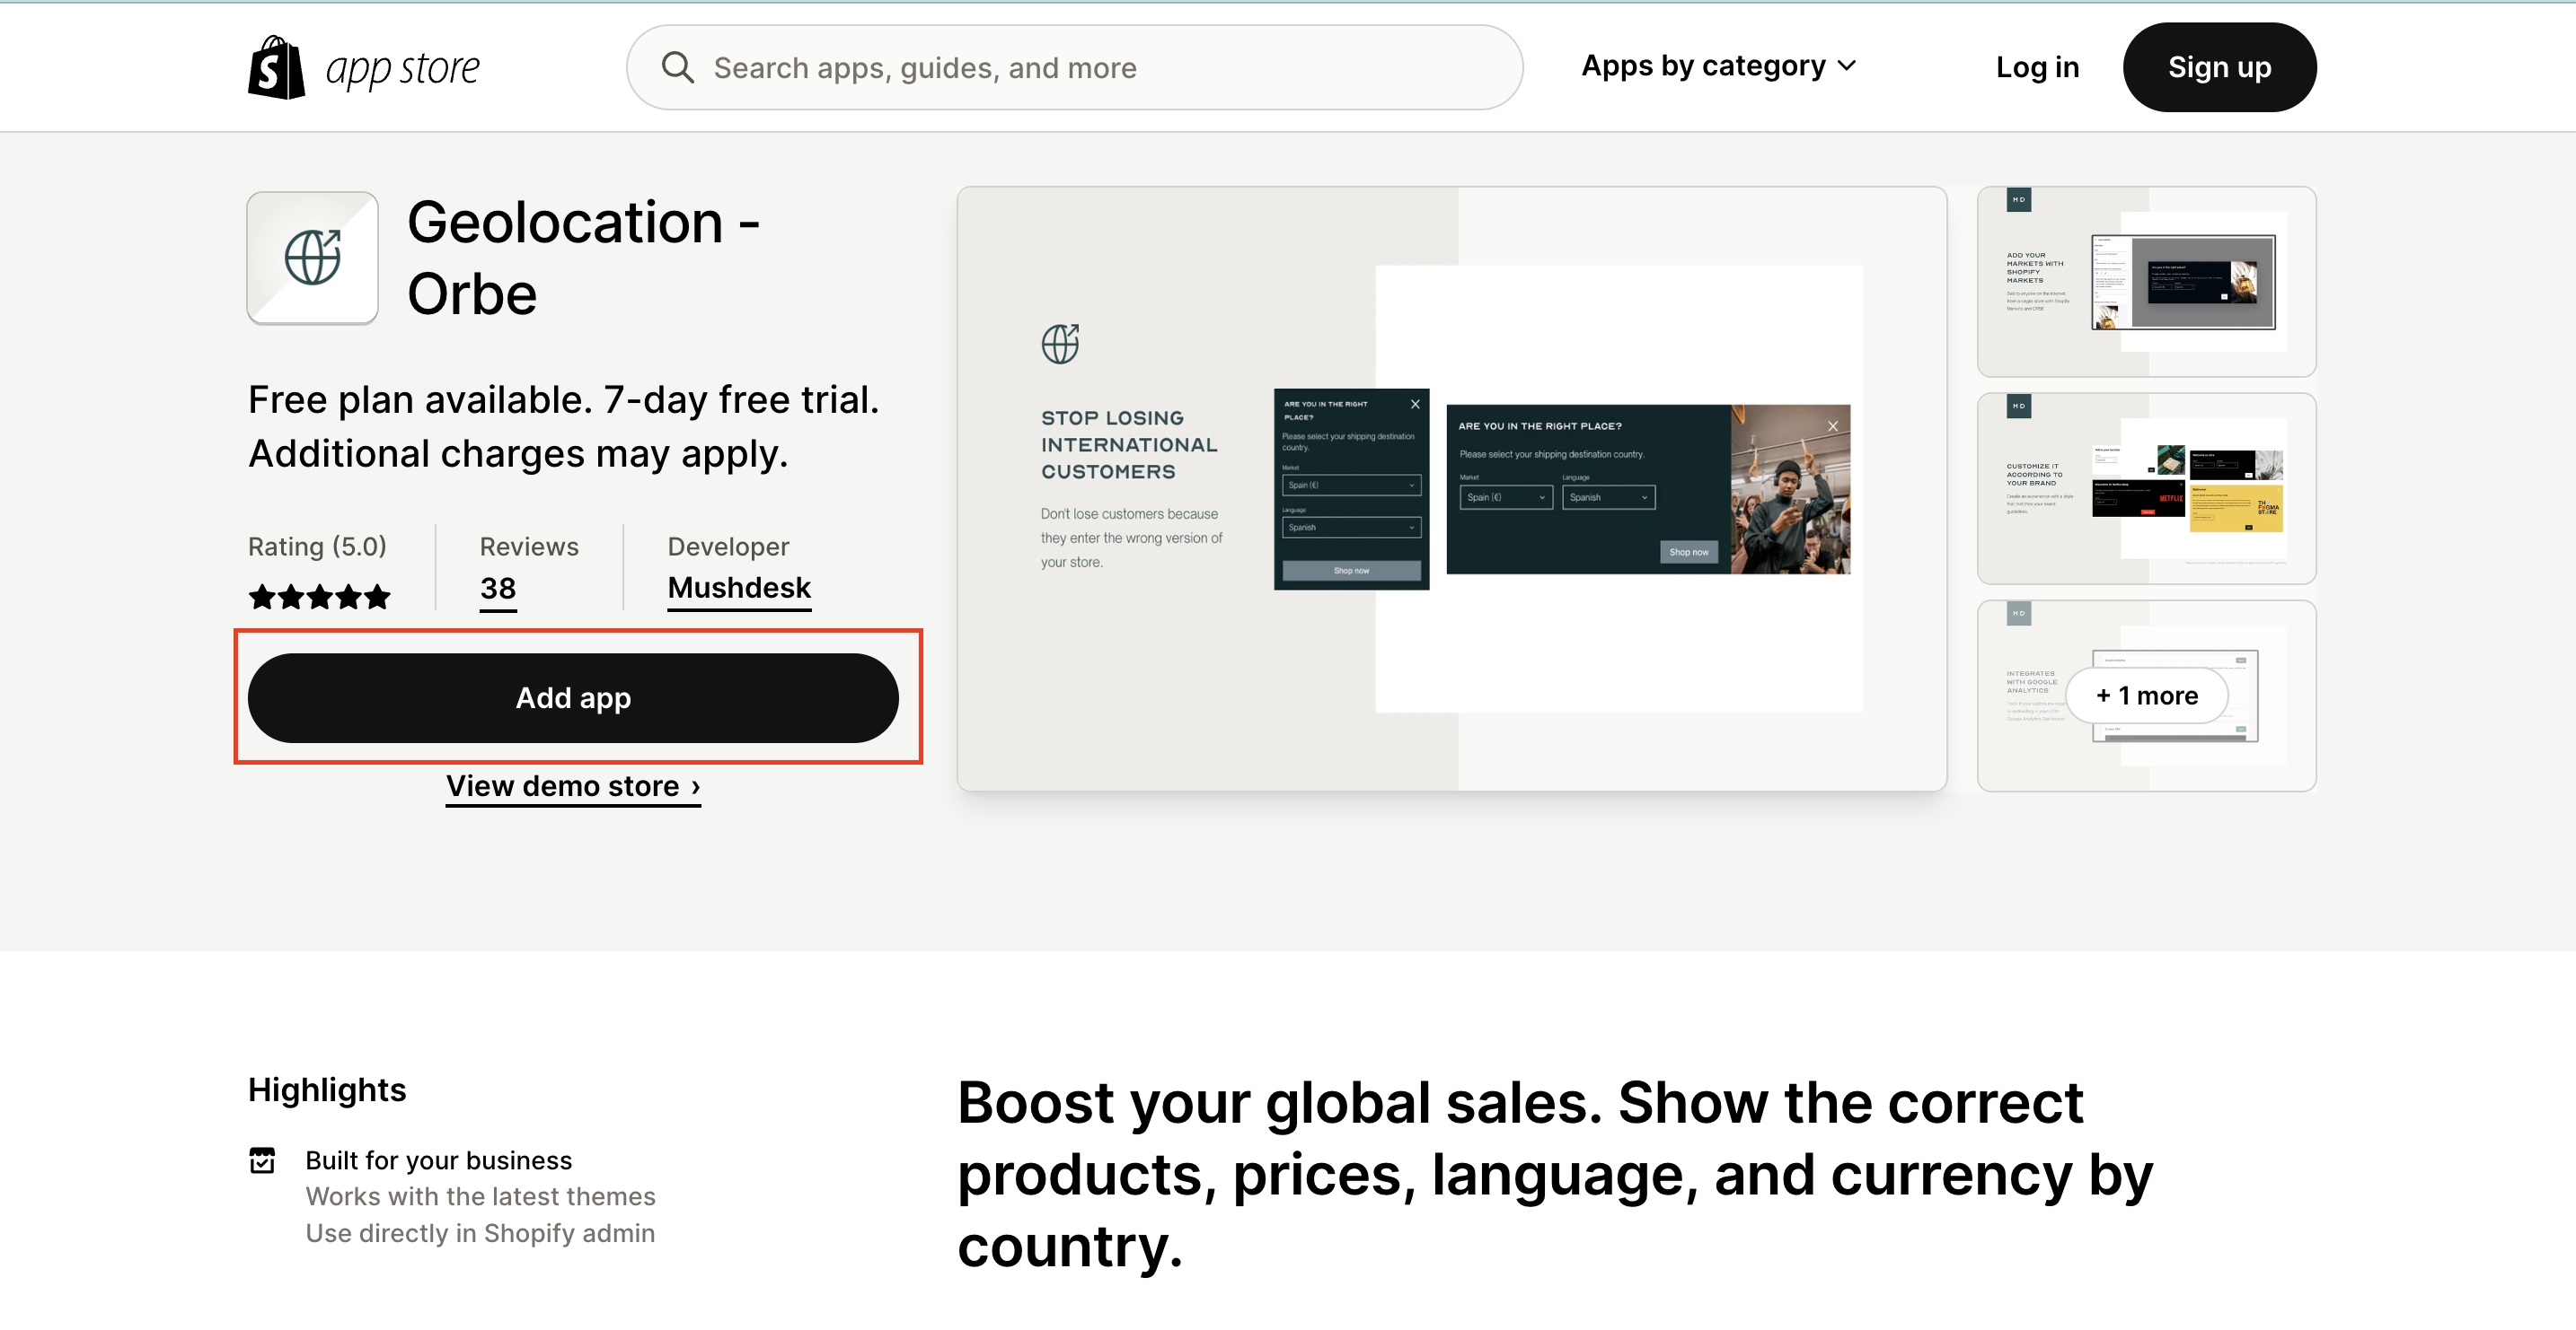Viewport: 2576px width, 1330px height.
Task: Open the Shopify Markets screenshot thumbnail
Action: pos(2146,282)
